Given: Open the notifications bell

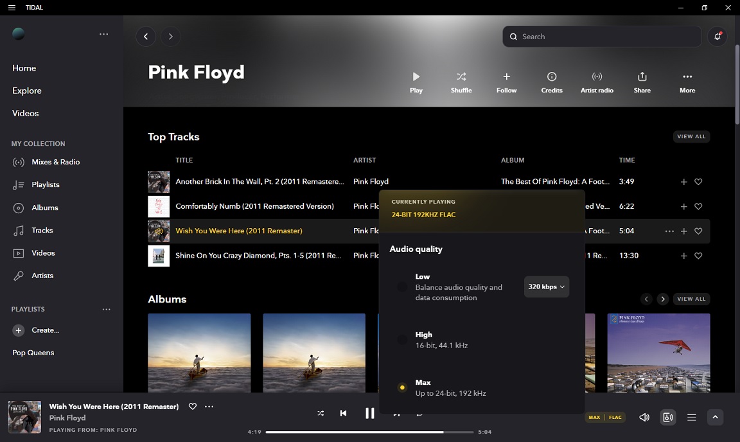Looking at the screenshot, I should click(x=718, y=37).
